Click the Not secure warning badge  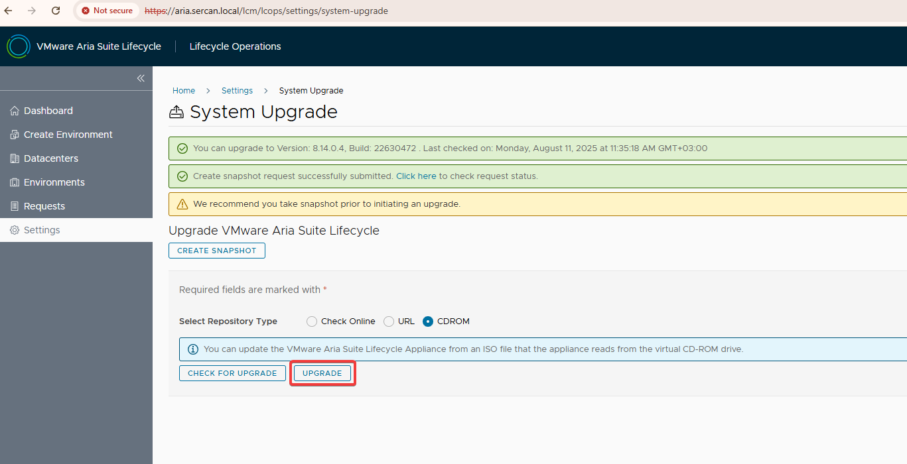[x=107, y=11]
